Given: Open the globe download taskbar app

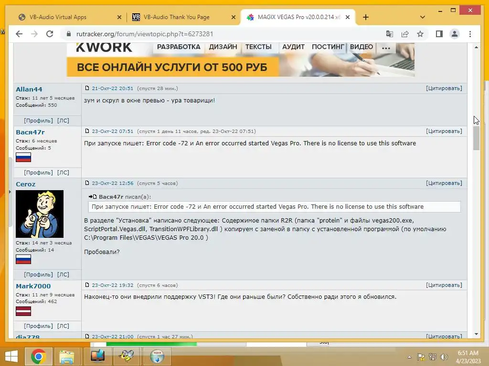Looking at the screenshot, I should [157, 356].
